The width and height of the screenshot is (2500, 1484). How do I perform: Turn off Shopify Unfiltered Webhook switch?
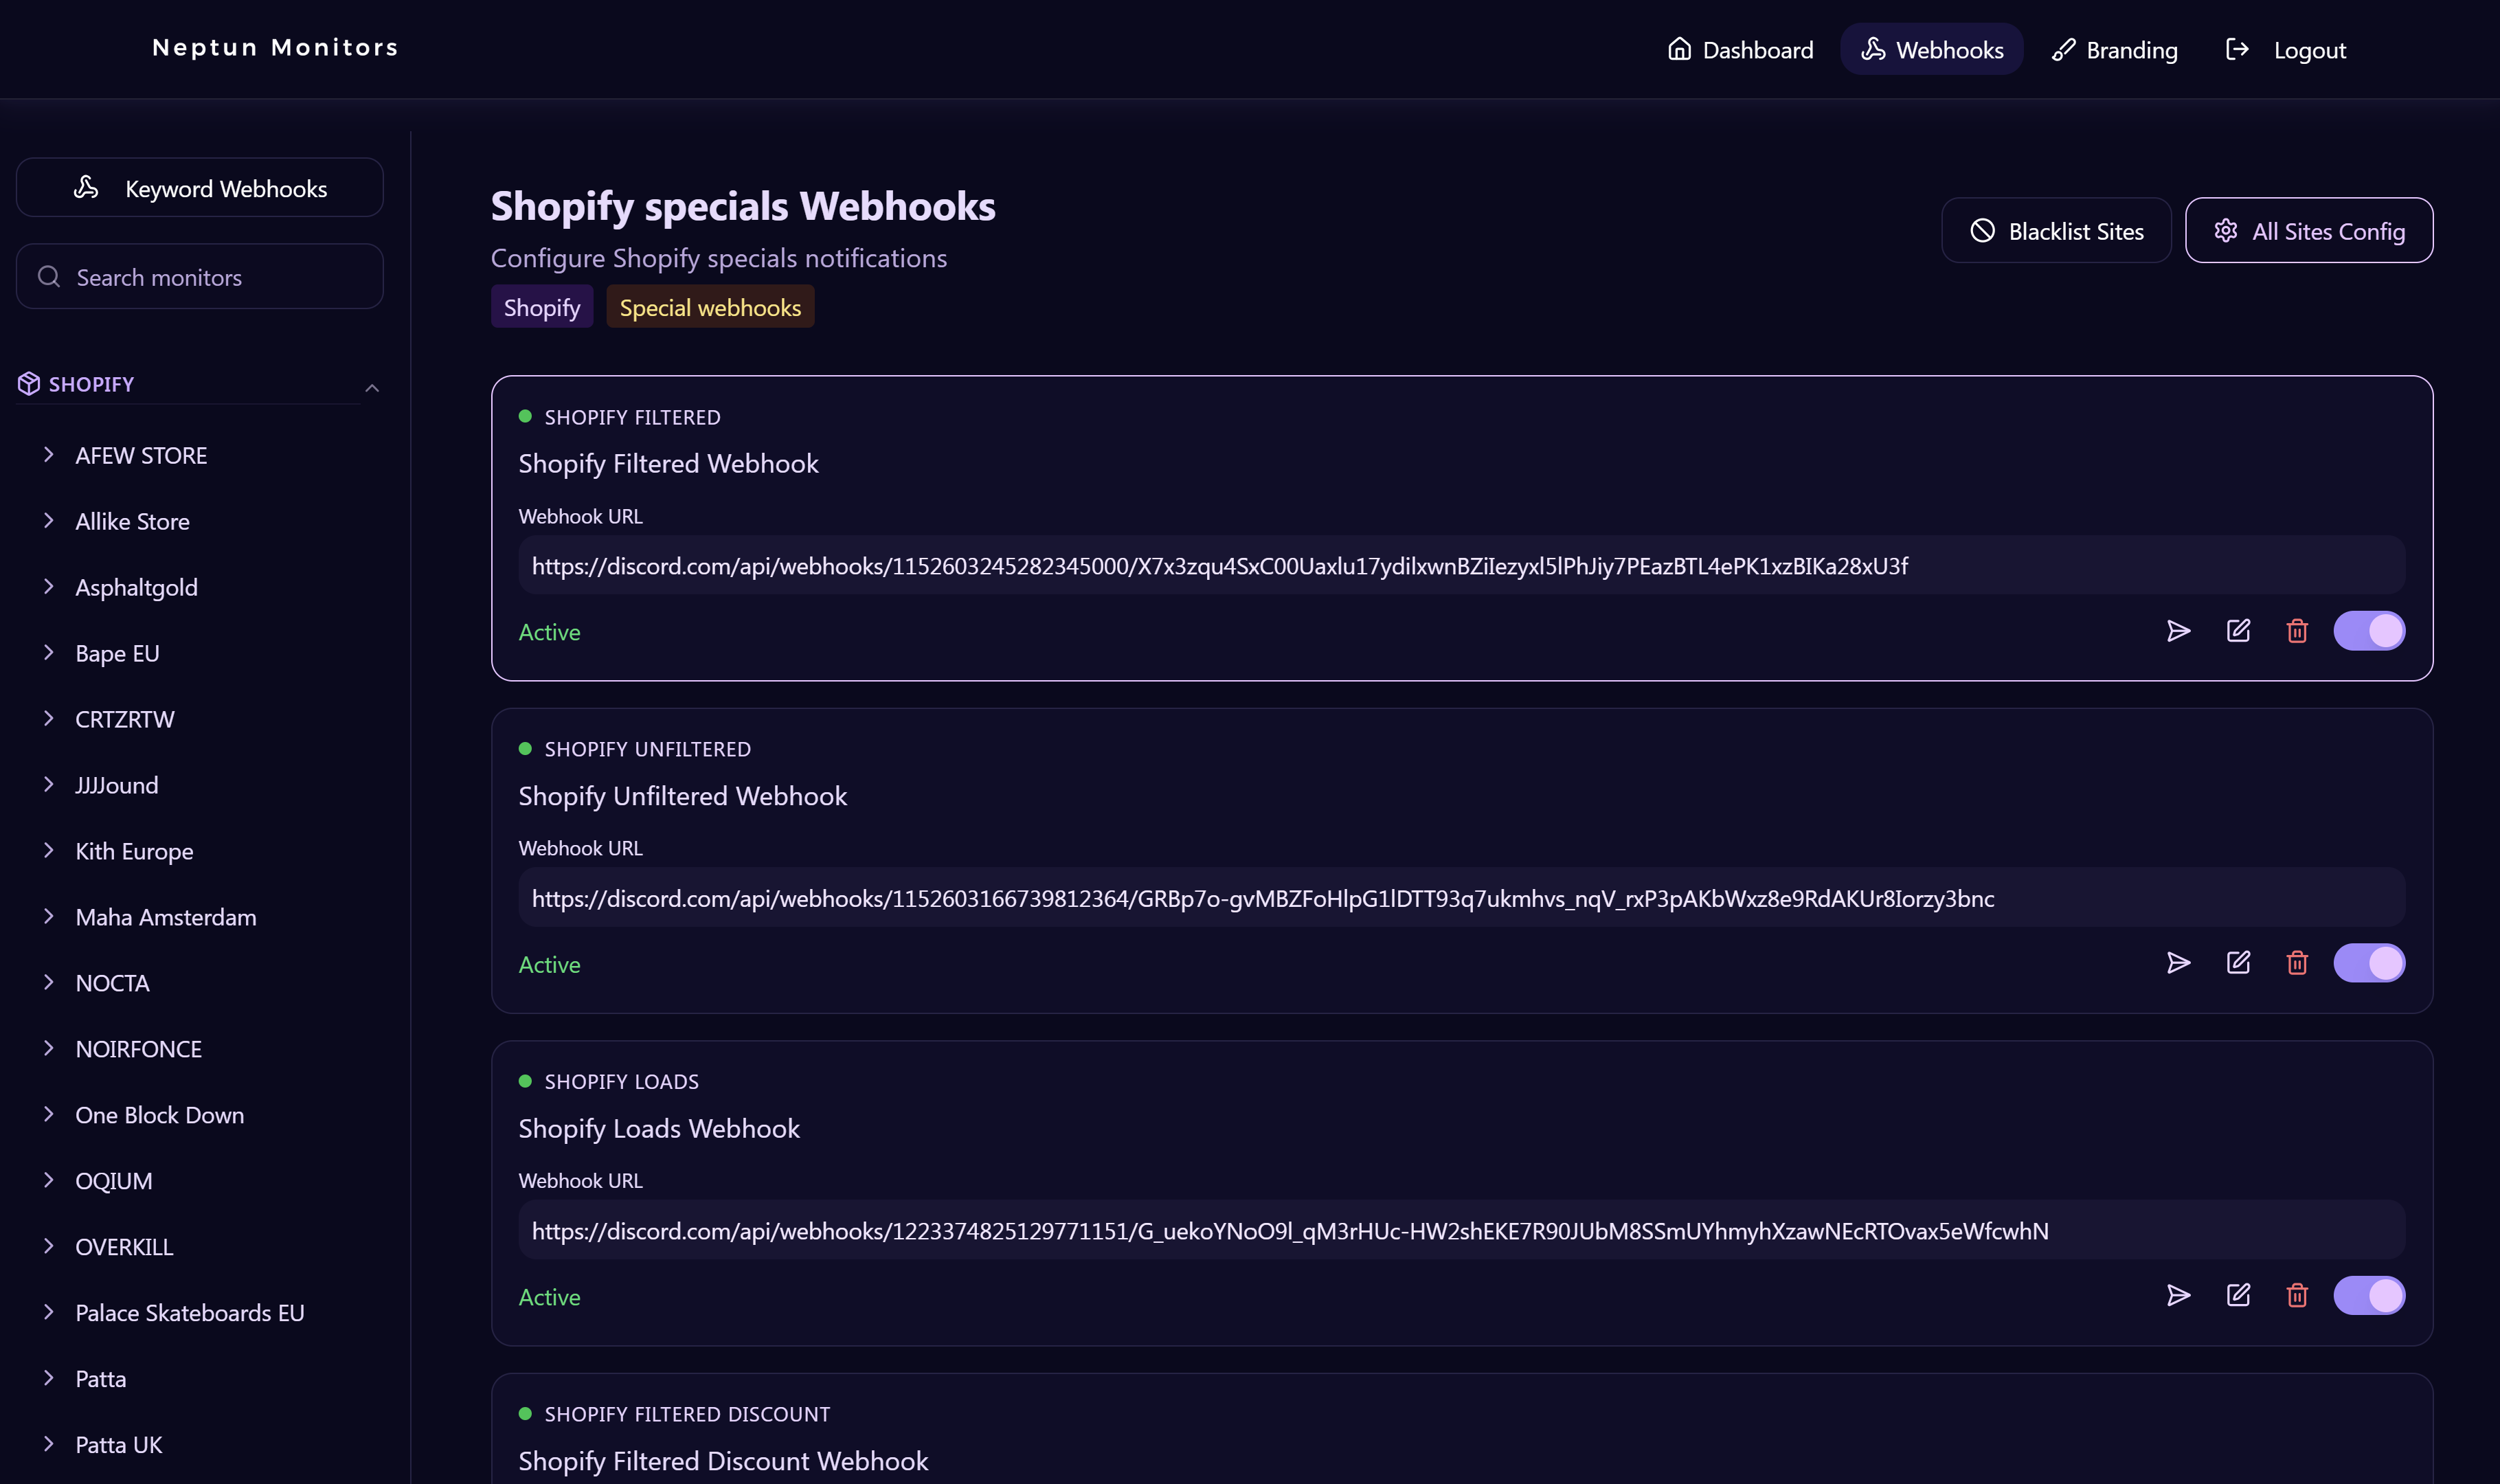click(x=2368, y=963)
